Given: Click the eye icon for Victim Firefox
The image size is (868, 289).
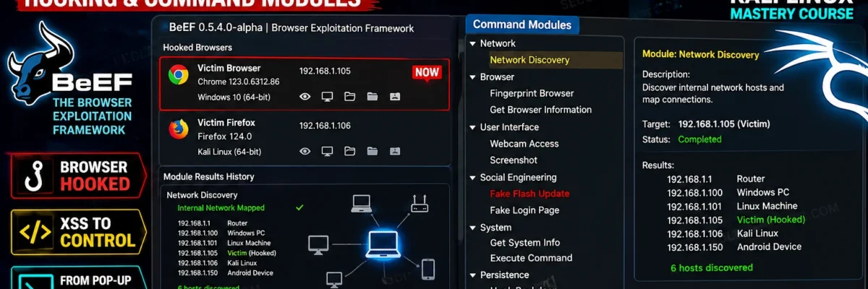Looking at the screenshot, I should 305,151.
